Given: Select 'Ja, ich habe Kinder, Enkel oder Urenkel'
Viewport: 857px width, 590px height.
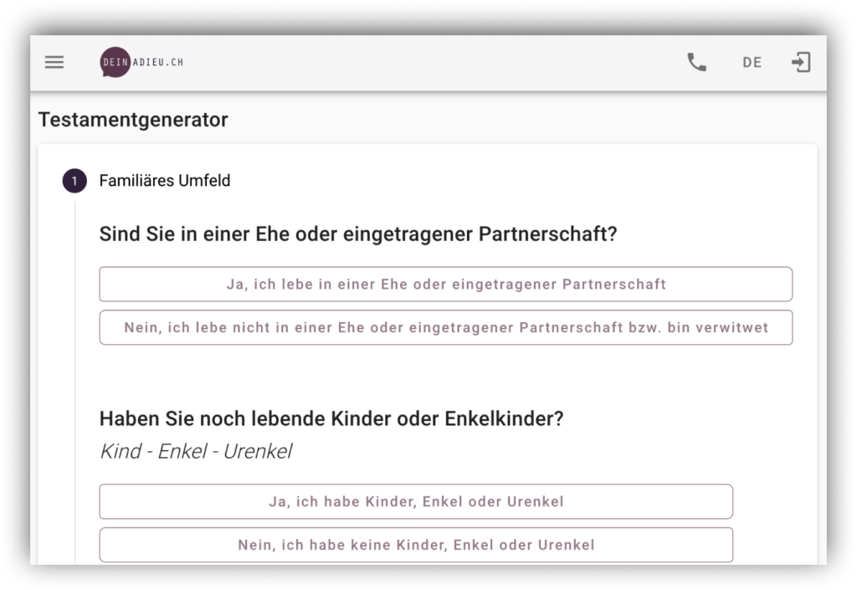Looking at the screenshot, I should [x=416, y=502].
